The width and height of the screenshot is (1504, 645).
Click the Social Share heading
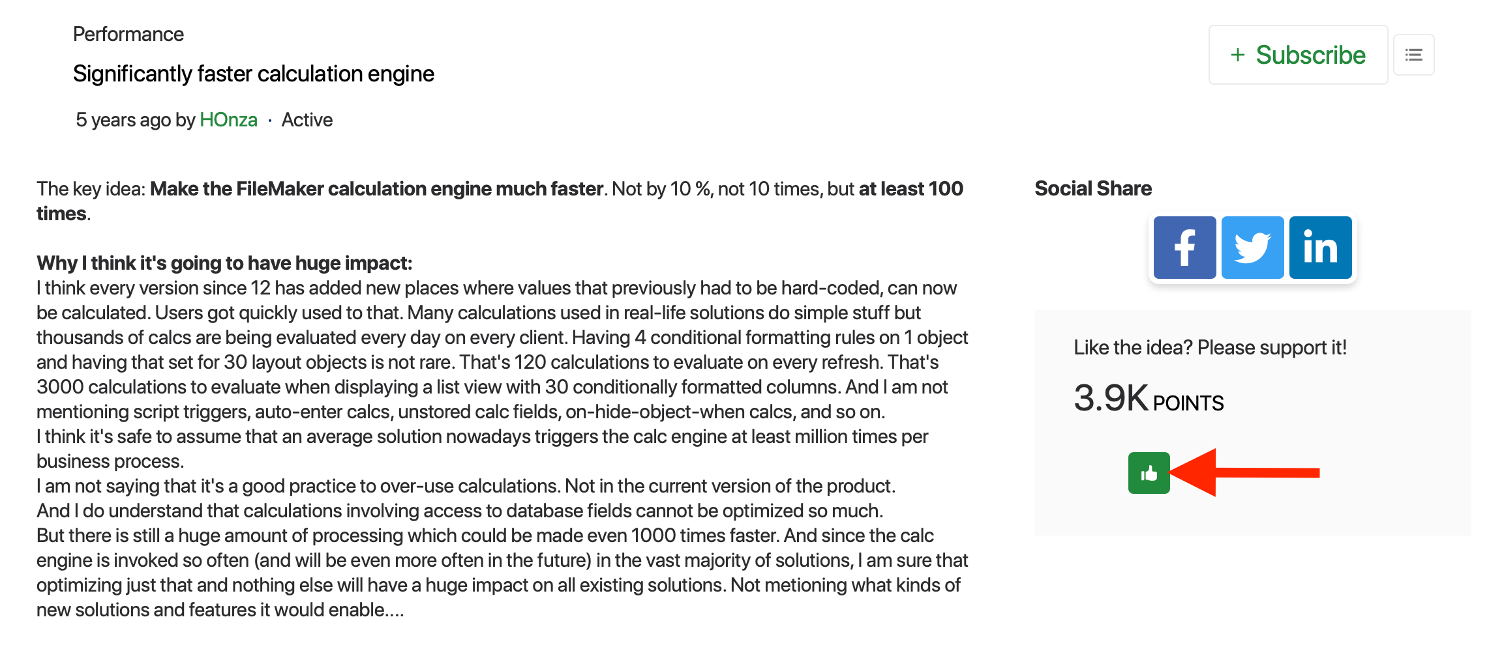tap(1092, 188)
